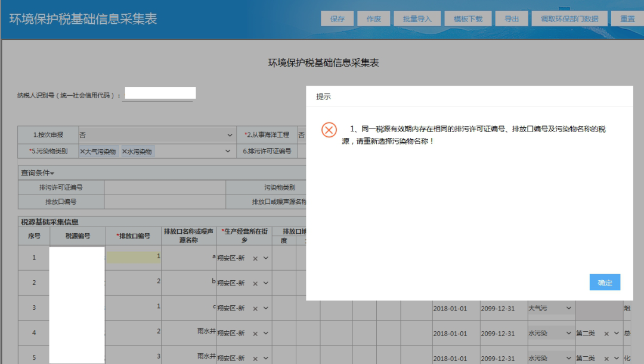
Task: Open the 5.污染物类别 dropdown
Action: [227, 152]
